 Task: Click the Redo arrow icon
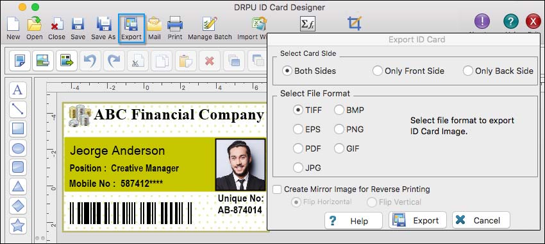coord(113,61)
